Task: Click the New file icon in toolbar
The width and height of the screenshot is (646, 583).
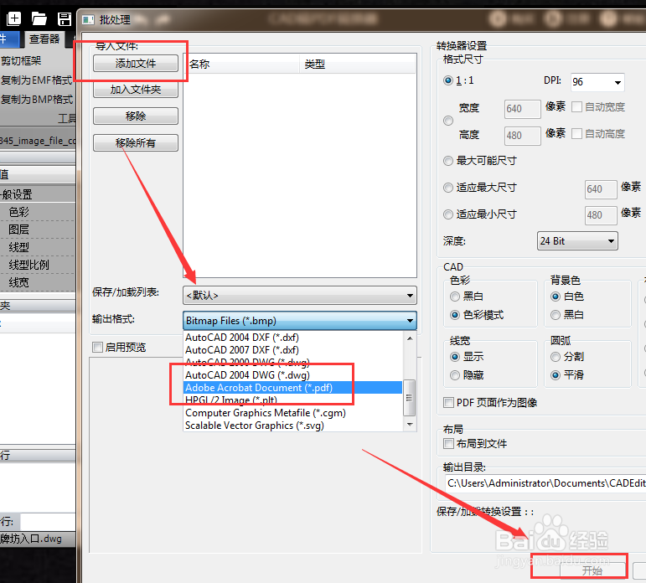Action: [13, 18]
